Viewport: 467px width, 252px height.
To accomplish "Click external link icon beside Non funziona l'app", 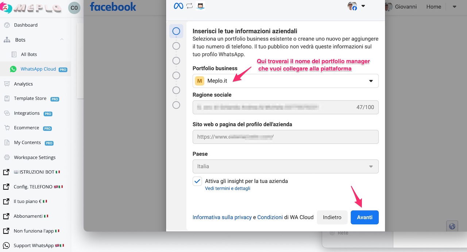I will point(6,231).
